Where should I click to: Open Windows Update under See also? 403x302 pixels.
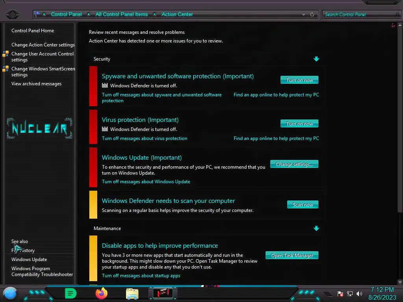coord(29,260)
